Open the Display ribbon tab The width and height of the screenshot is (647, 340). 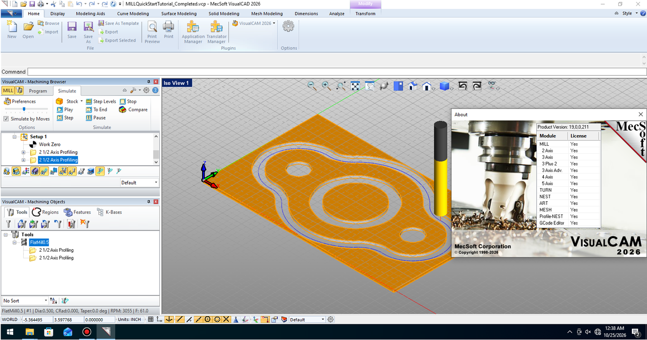58,14
